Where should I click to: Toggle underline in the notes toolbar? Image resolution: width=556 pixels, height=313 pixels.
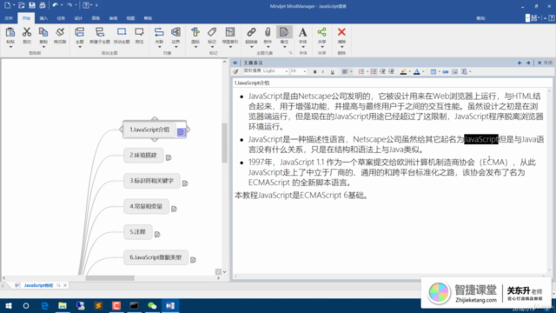coord(332,71)
